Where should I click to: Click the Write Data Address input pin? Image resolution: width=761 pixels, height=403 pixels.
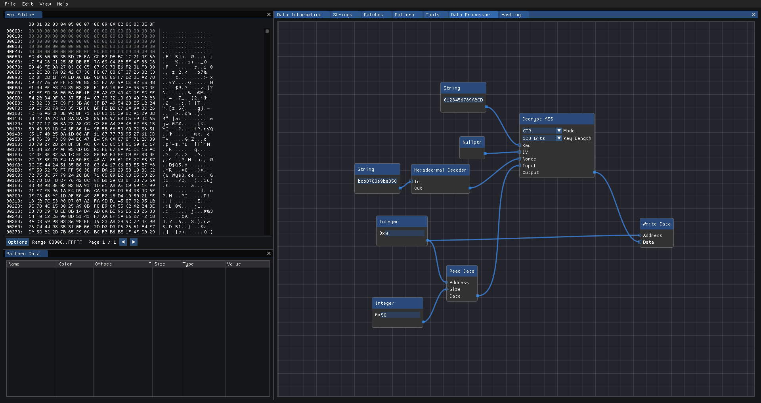pyautogui.click(x=640, y=235)
